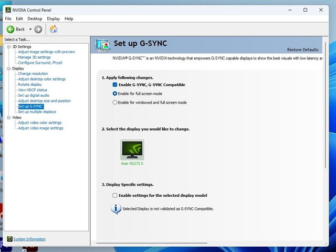Disable the Enable G-SYNC, G-SYNC Compatible checkbox

[115, 85]
